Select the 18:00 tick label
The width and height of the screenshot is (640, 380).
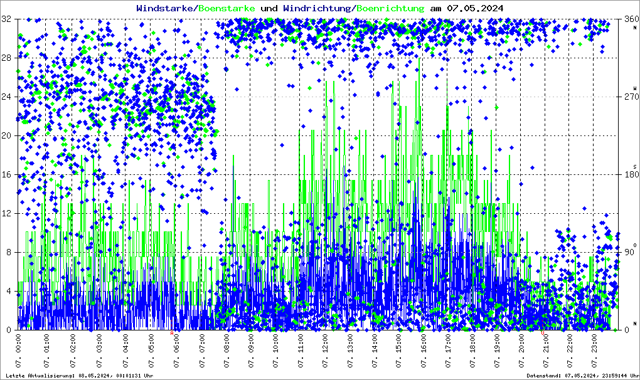coord(474,352)
